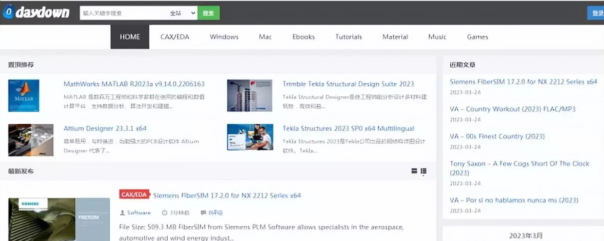Switch to list view icon

[414, 171]
